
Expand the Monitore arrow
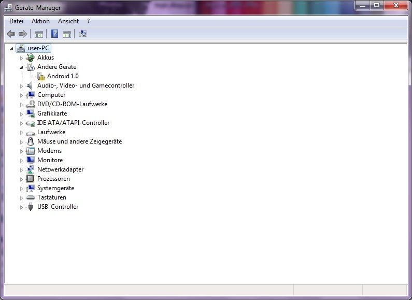(x=22, y=161)
